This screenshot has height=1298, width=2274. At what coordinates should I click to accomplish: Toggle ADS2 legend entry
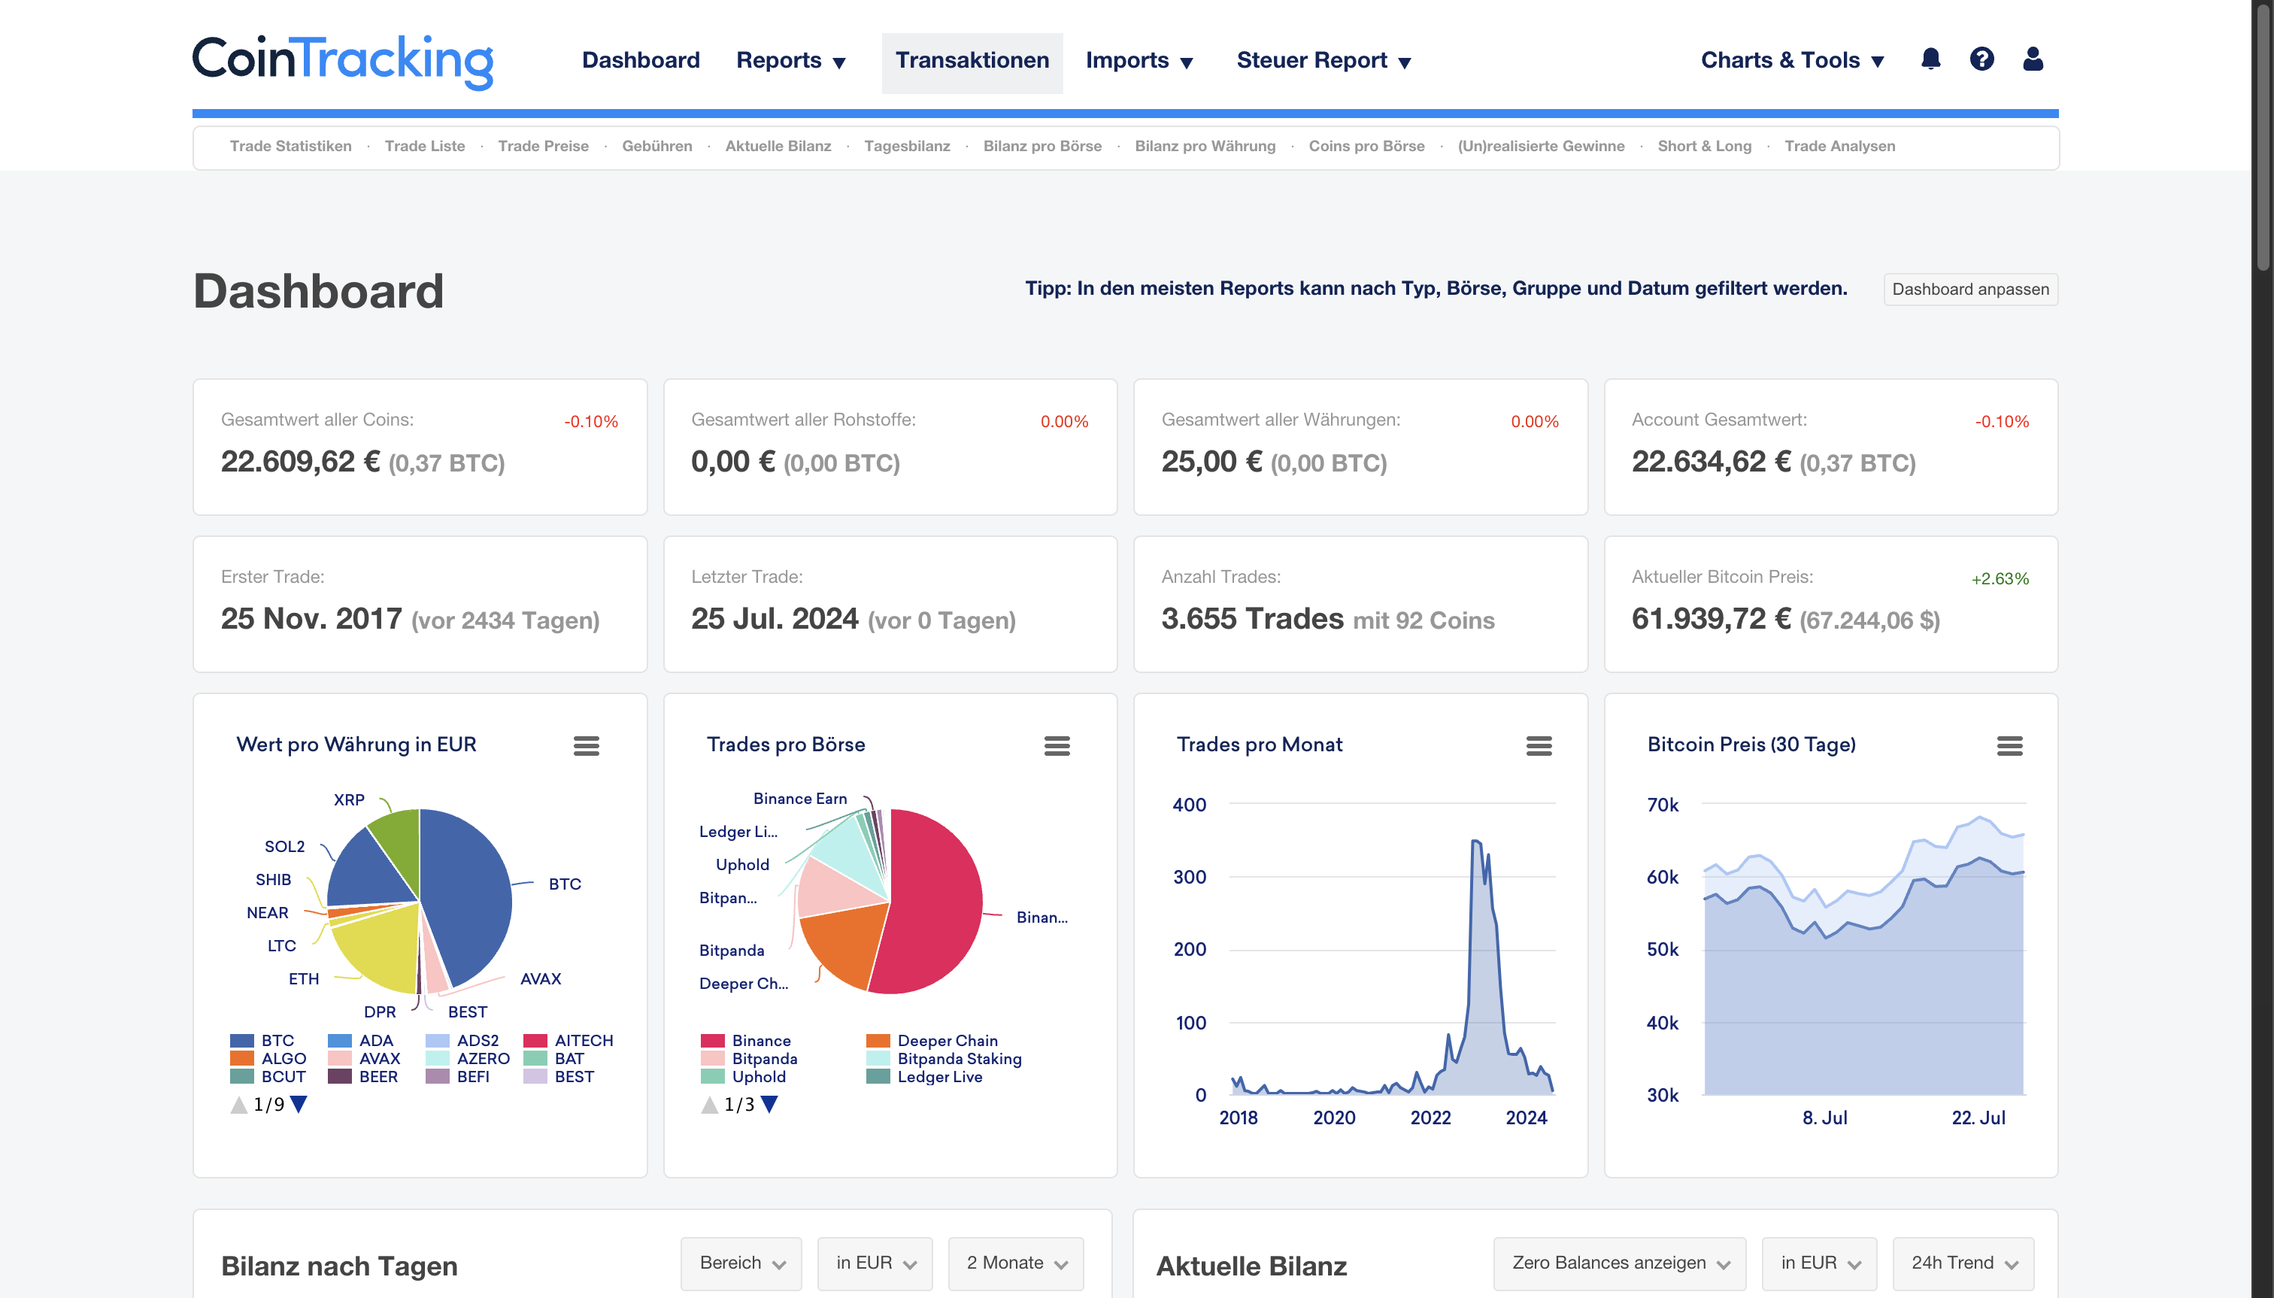point(462,1040)
